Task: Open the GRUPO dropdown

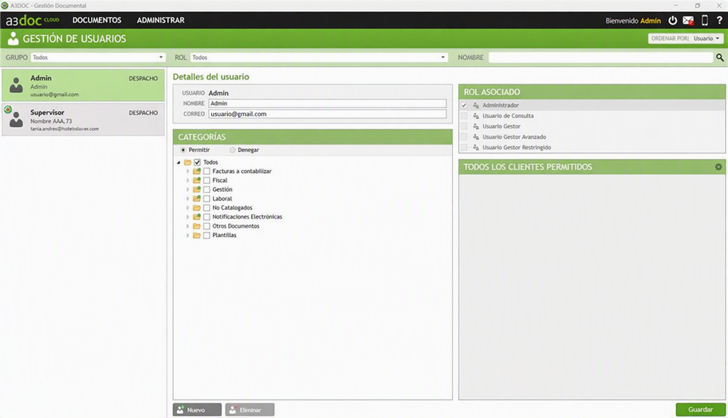Action: point(98,57)
